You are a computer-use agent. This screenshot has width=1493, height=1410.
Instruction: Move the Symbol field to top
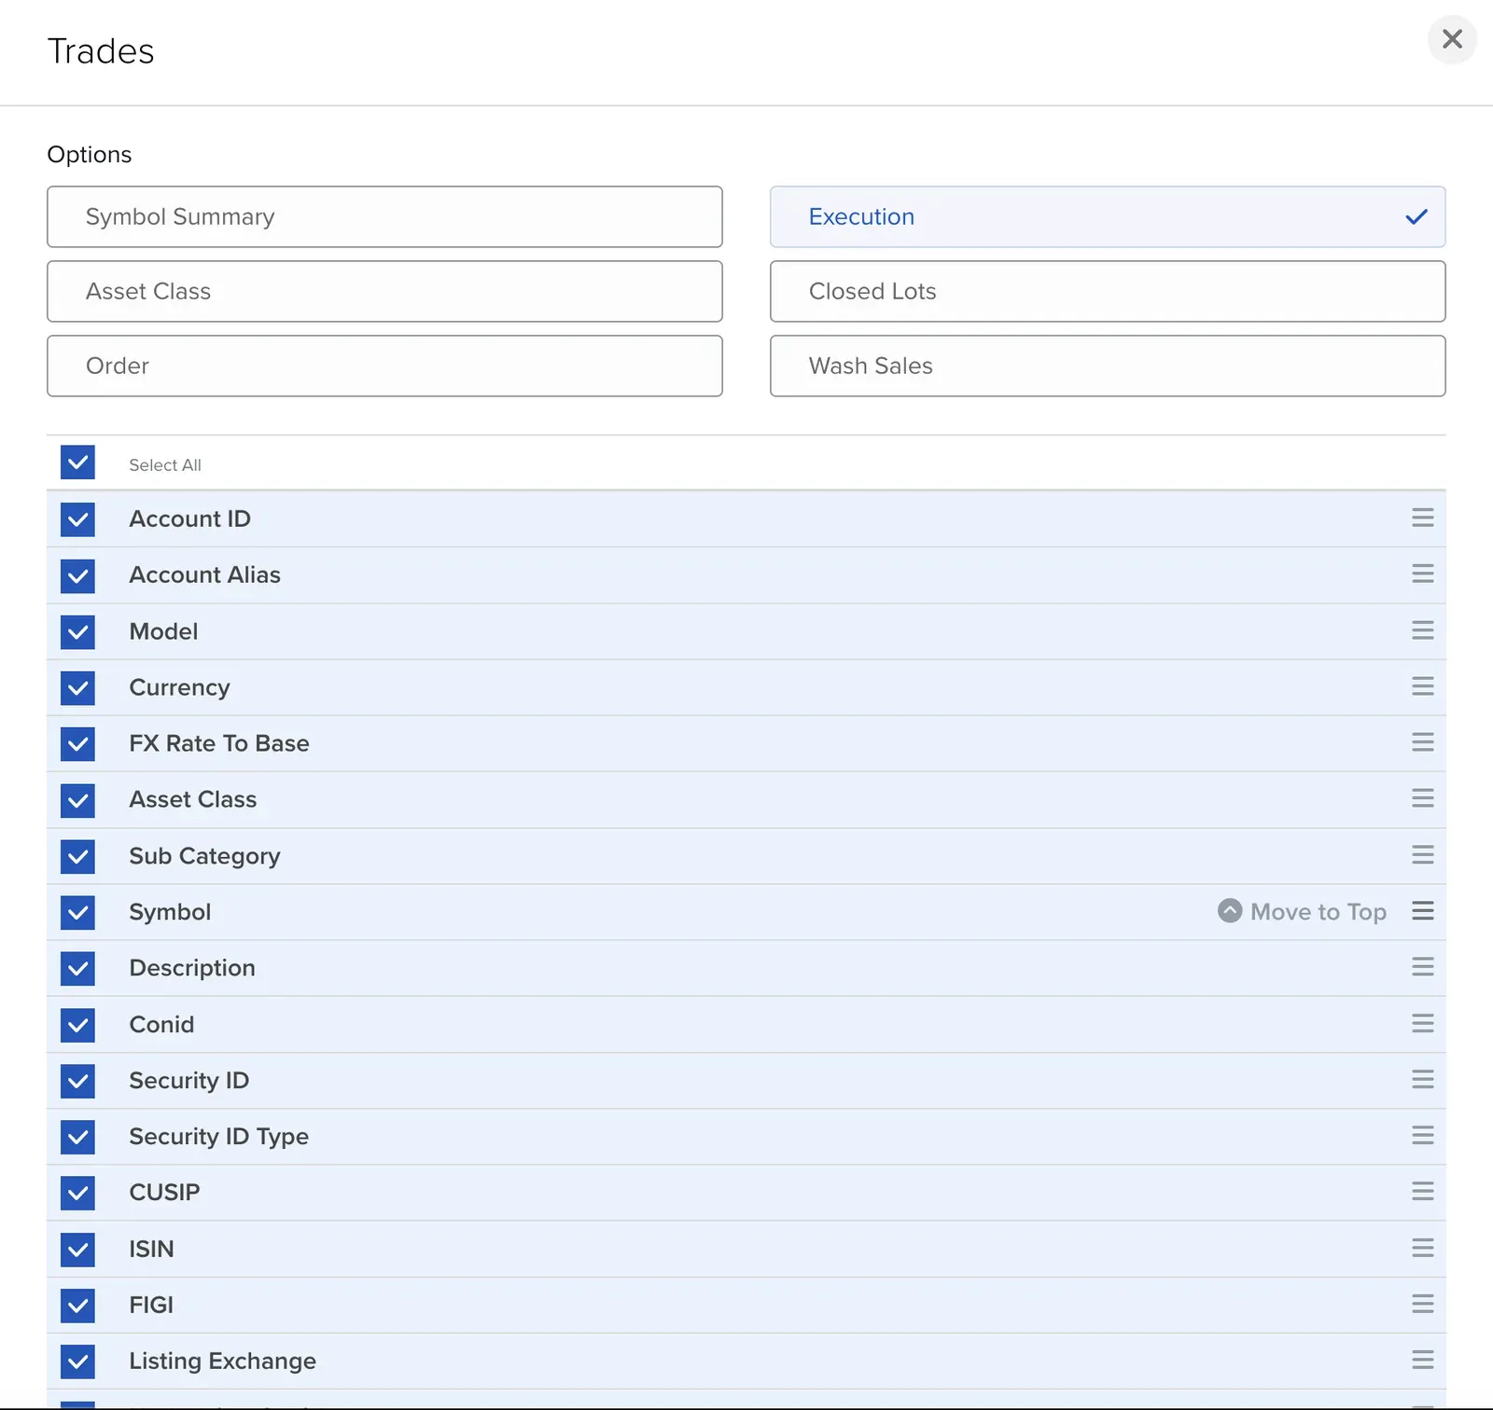click(1303, 911)
